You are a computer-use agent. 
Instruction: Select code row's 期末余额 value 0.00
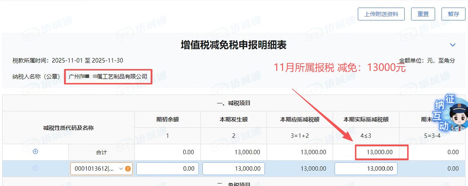453,168
